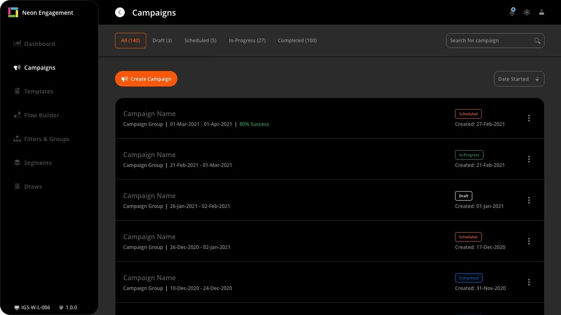Screen dimensions: 561x315
Task: Click the 1.0.0 version label
Action: pyautogui.click(x=71, y=308)
